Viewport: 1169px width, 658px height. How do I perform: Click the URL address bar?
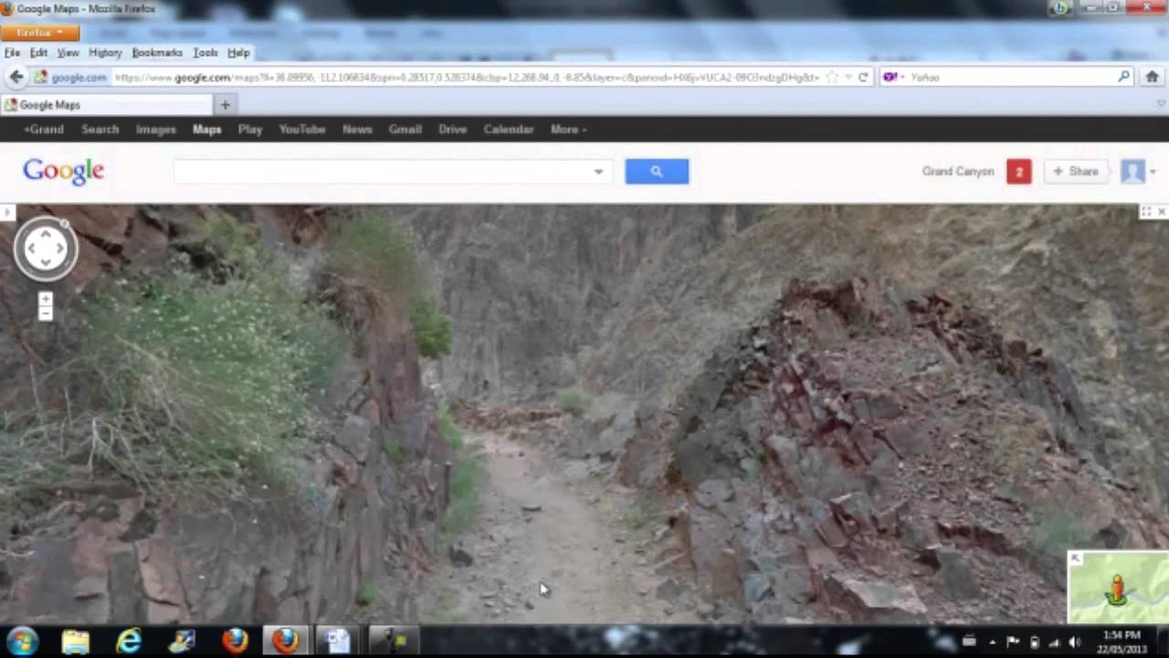466,77
